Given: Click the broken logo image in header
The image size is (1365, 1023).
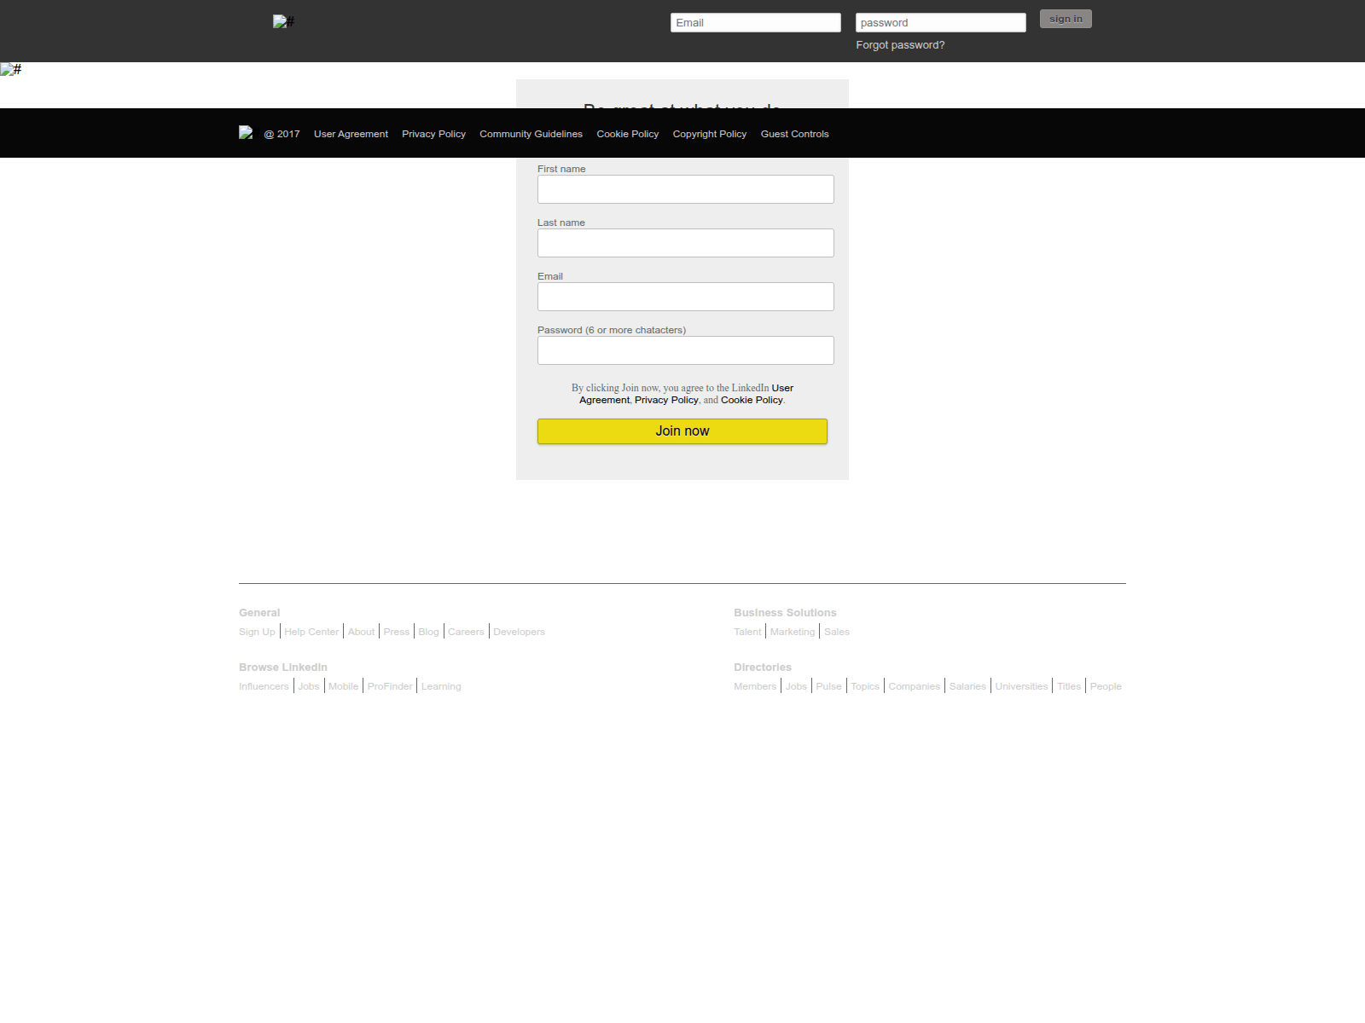Looking at the screenshot, I should point(283,21).
